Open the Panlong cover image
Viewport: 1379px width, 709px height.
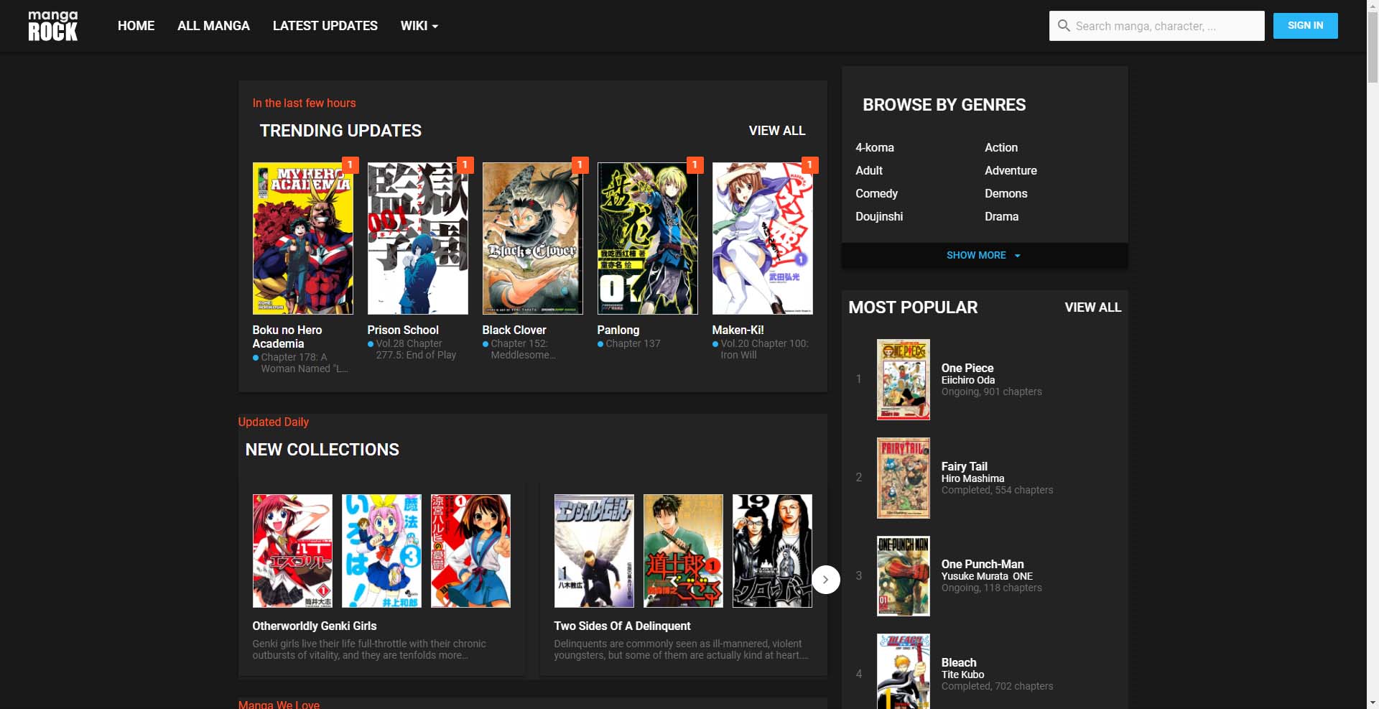click(647, 238)
